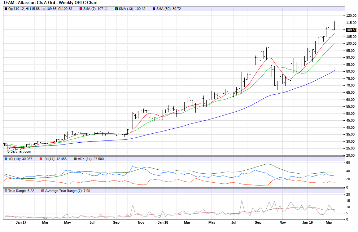Click the gray True Range legend marker
Viewport: 358px width, 232px height.
coord(6,191)
